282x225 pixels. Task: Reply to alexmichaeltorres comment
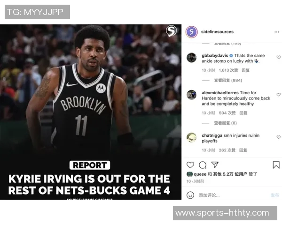[243, 113]
